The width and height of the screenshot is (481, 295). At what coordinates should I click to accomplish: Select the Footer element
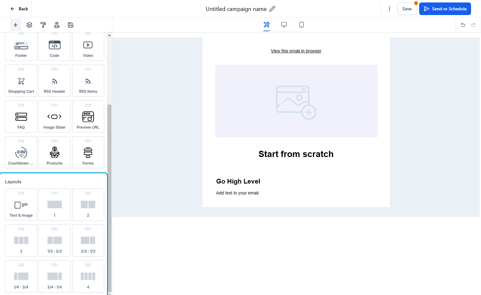coord(21,47)
